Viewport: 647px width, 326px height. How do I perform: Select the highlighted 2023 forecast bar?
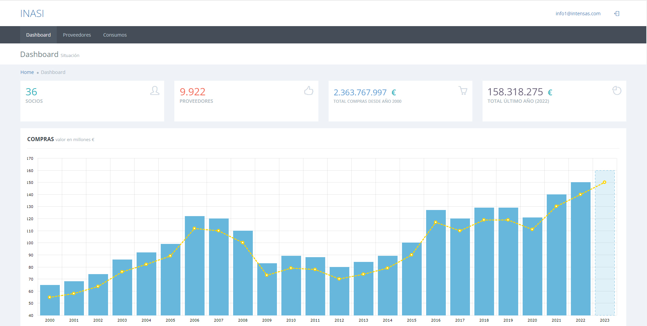[x=605, y=244]
